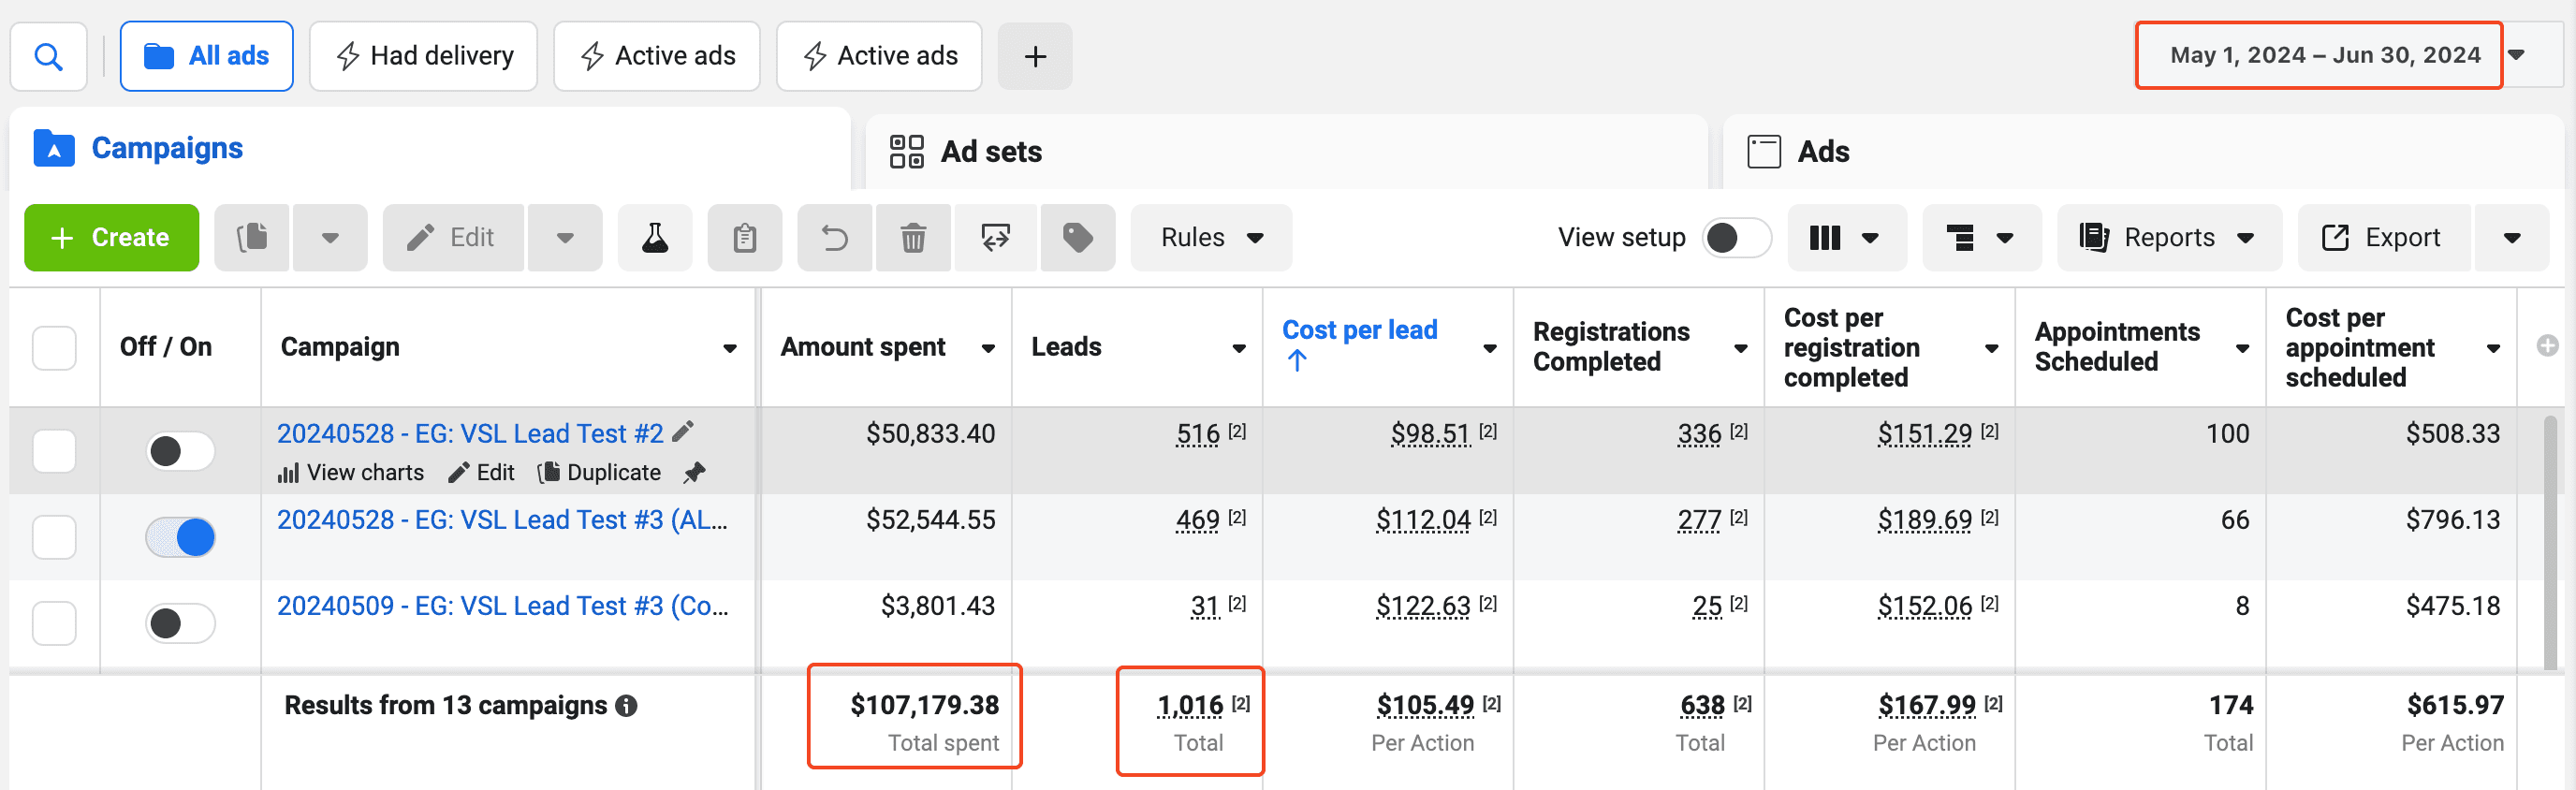
Task: Open the Leads column dropdown
Action: coord(1239,348)
